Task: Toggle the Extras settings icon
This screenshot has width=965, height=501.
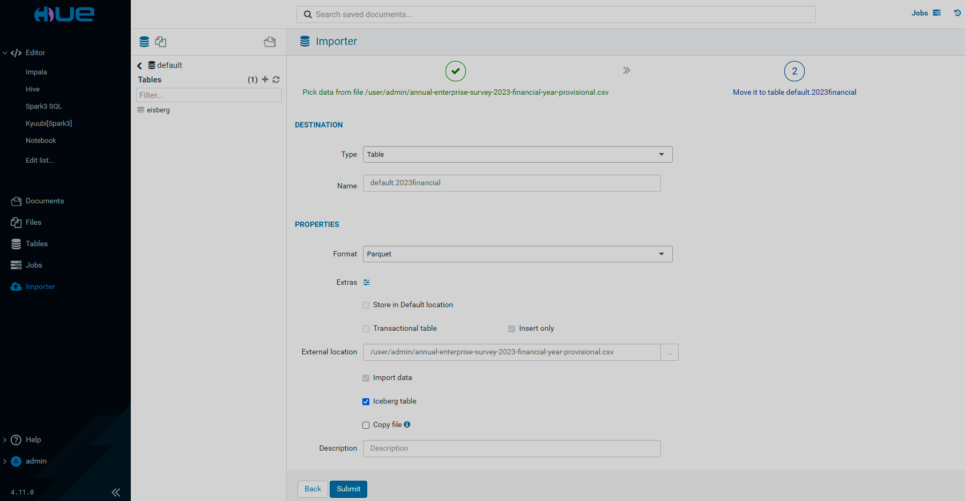Action: pyautogui.click(x=367, y=282)
